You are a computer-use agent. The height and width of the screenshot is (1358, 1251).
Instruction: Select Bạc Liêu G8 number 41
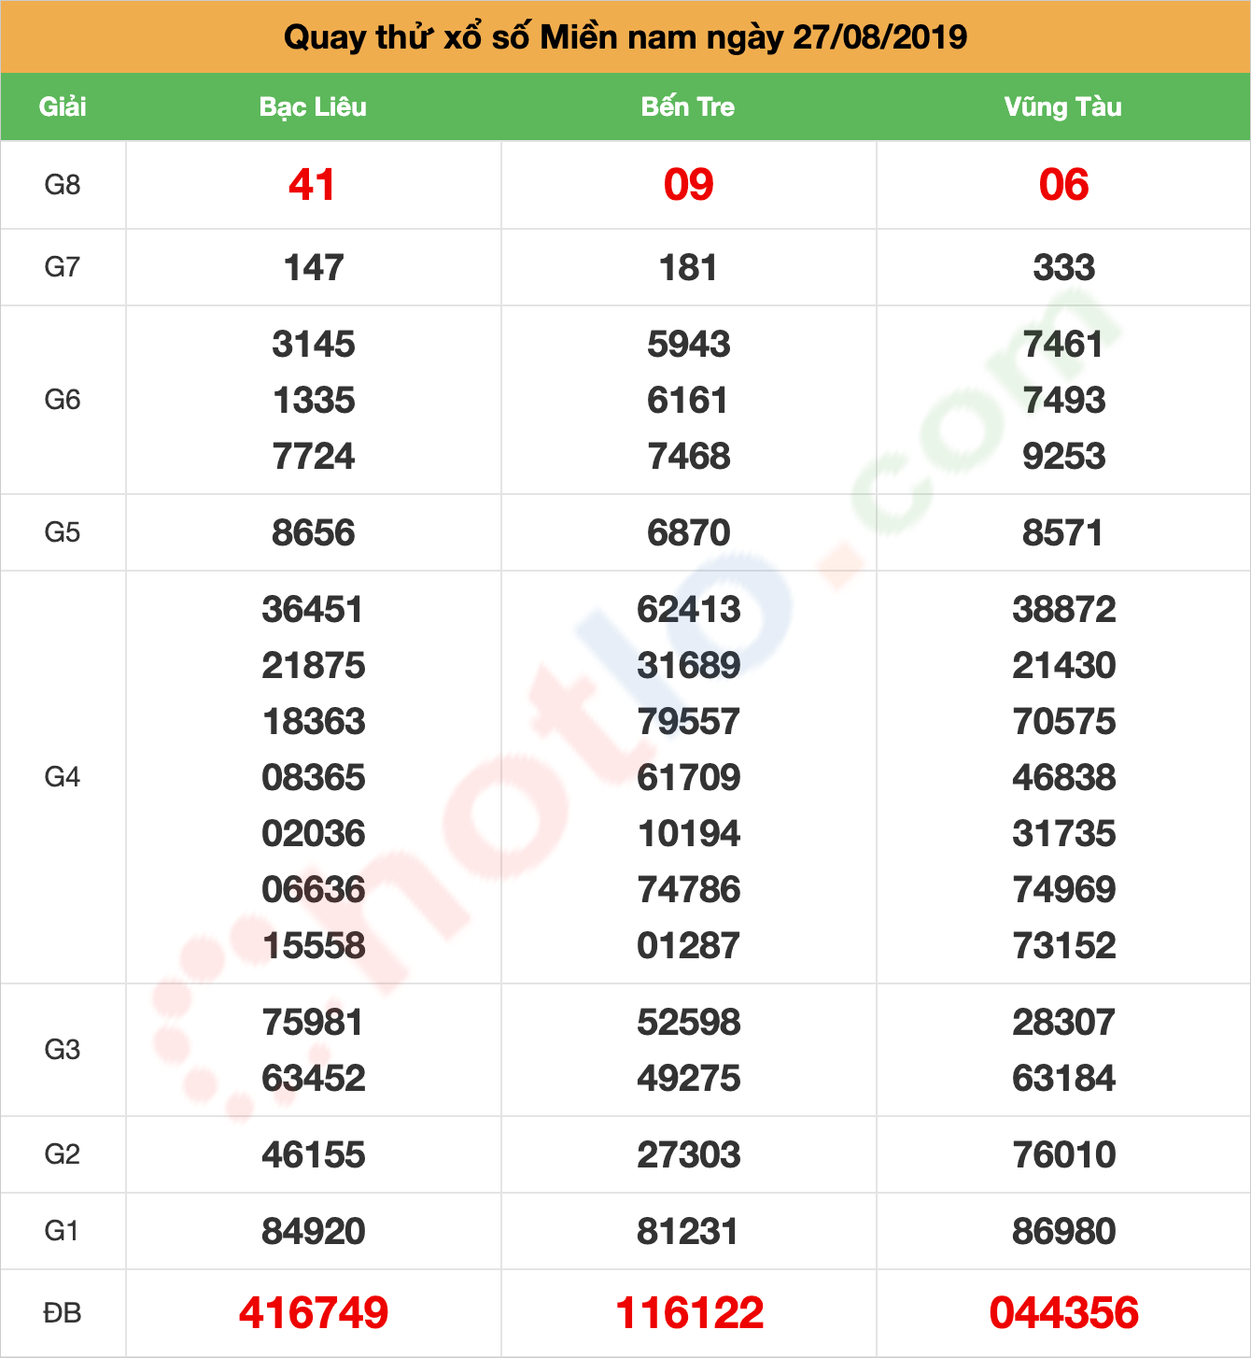312,185
